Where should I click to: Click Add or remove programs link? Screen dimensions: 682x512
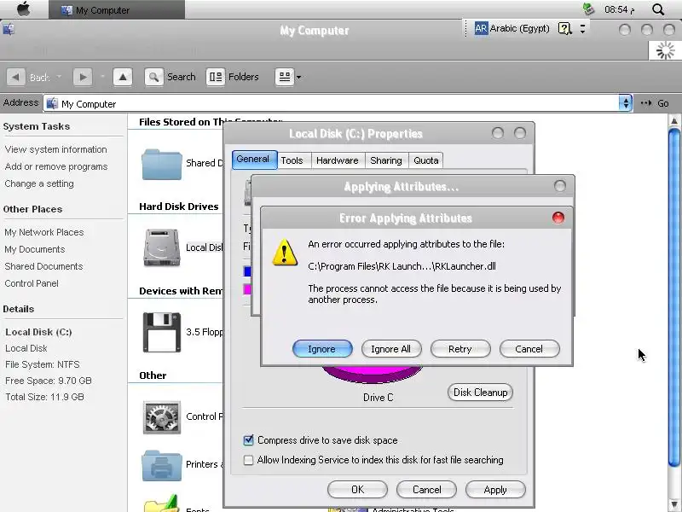coord(56,166)
